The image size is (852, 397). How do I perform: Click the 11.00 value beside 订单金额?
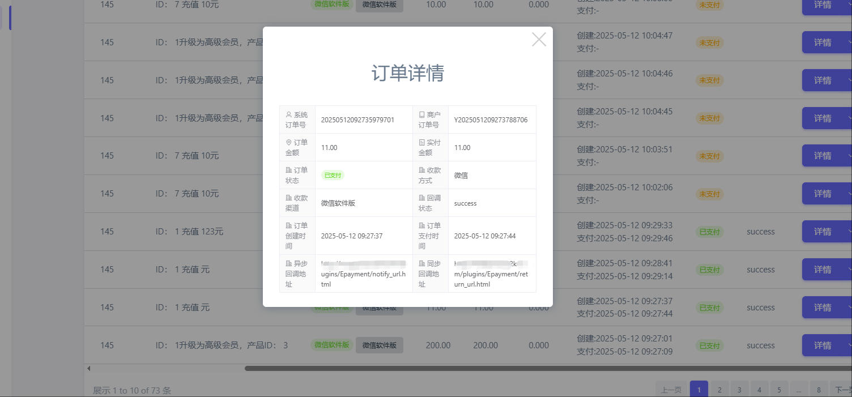tap(329, 148)
